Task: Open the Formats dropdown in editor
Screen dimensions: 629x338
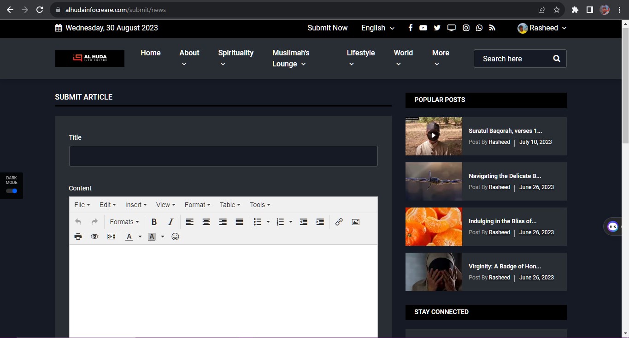Action: (124, 222)
